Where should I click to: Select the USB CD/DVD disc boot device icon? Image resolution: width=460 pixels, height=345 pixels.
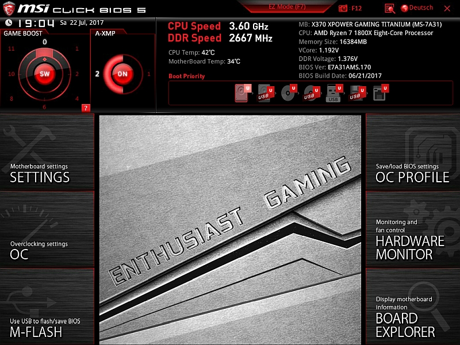click(x=312, y=93)
